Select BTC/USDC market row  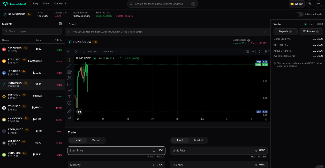click(x=32, y=61)
